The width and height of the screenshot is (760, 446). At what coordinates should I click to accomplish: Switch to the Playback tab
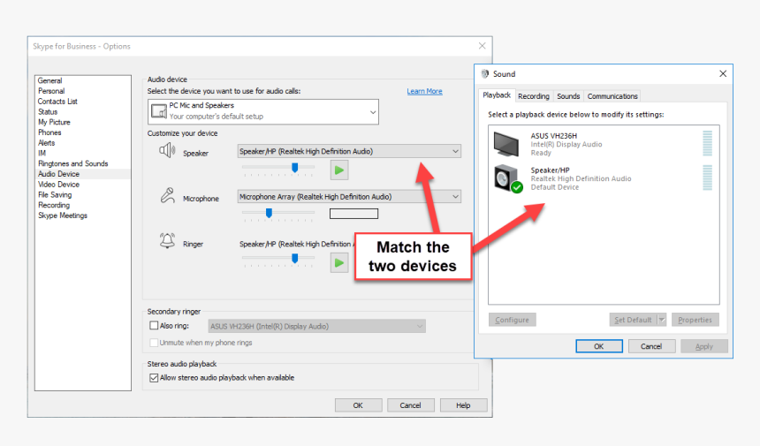click(x=497, y=95)
